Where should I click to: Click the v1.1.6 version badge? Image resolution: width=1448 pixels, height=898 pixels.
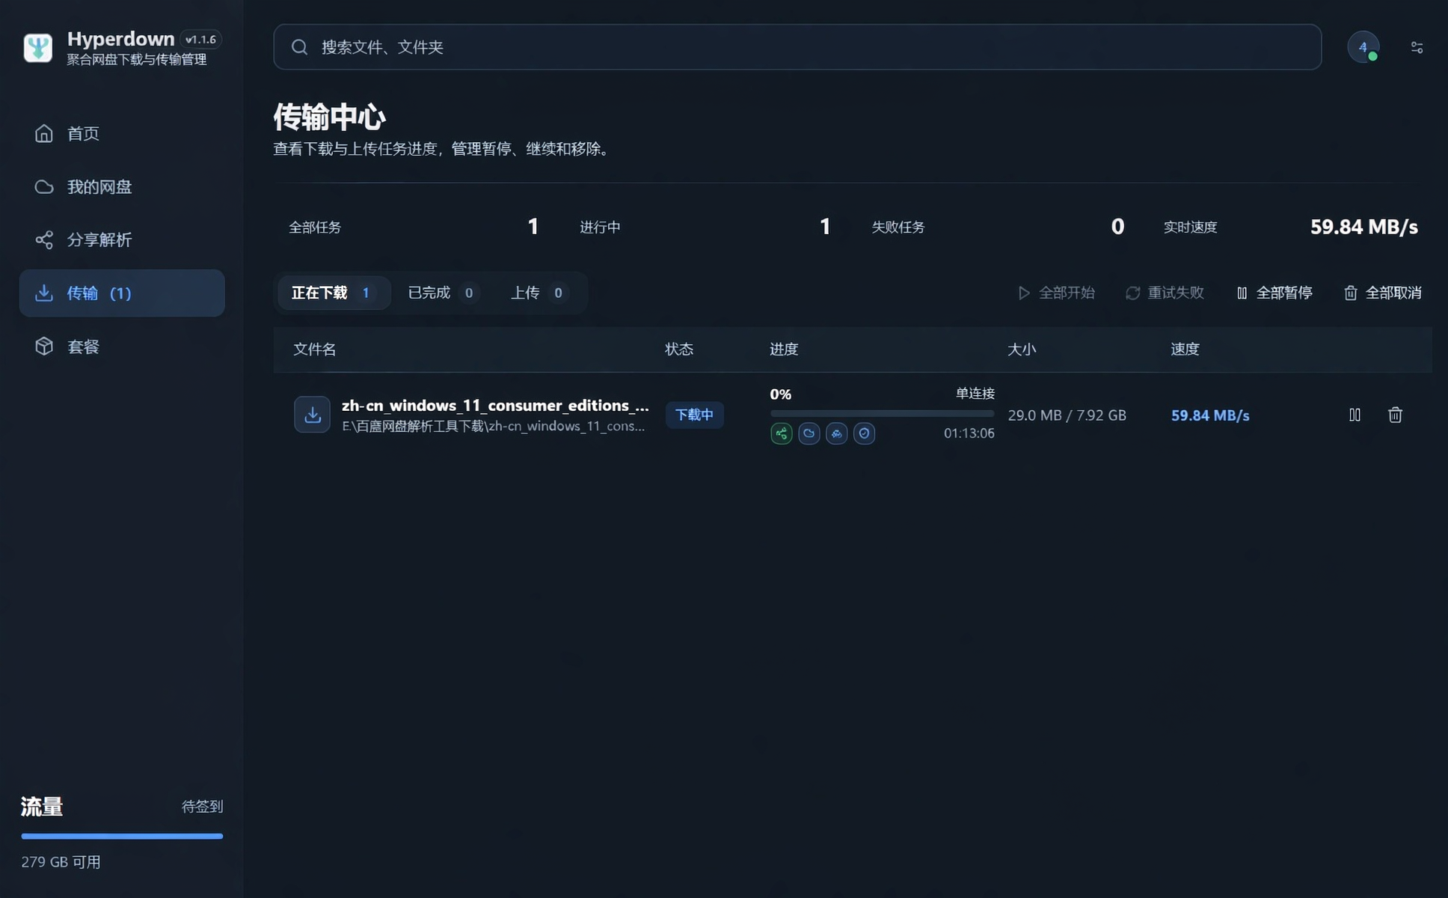200,40
